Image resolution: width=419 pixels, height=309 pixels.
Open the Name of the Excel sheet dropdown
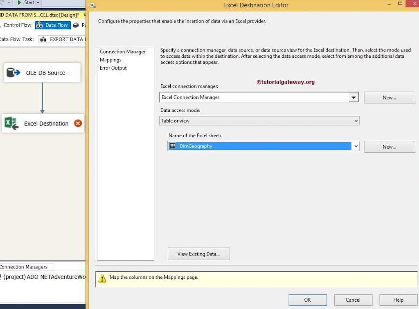pyautogui.click(x=355, y=146)
